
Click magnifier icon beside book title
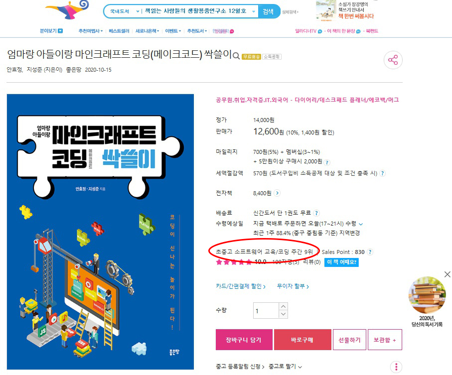tap(236, 56)
